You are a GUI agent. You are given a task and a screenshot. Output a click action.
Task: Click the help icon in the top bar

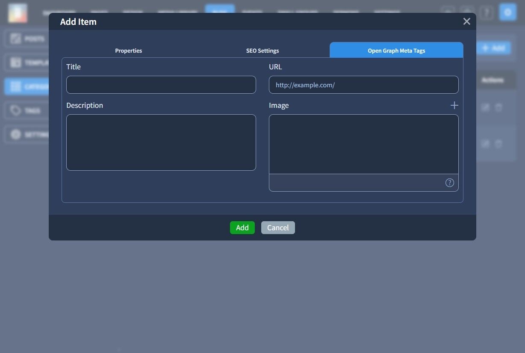(487, 13)
